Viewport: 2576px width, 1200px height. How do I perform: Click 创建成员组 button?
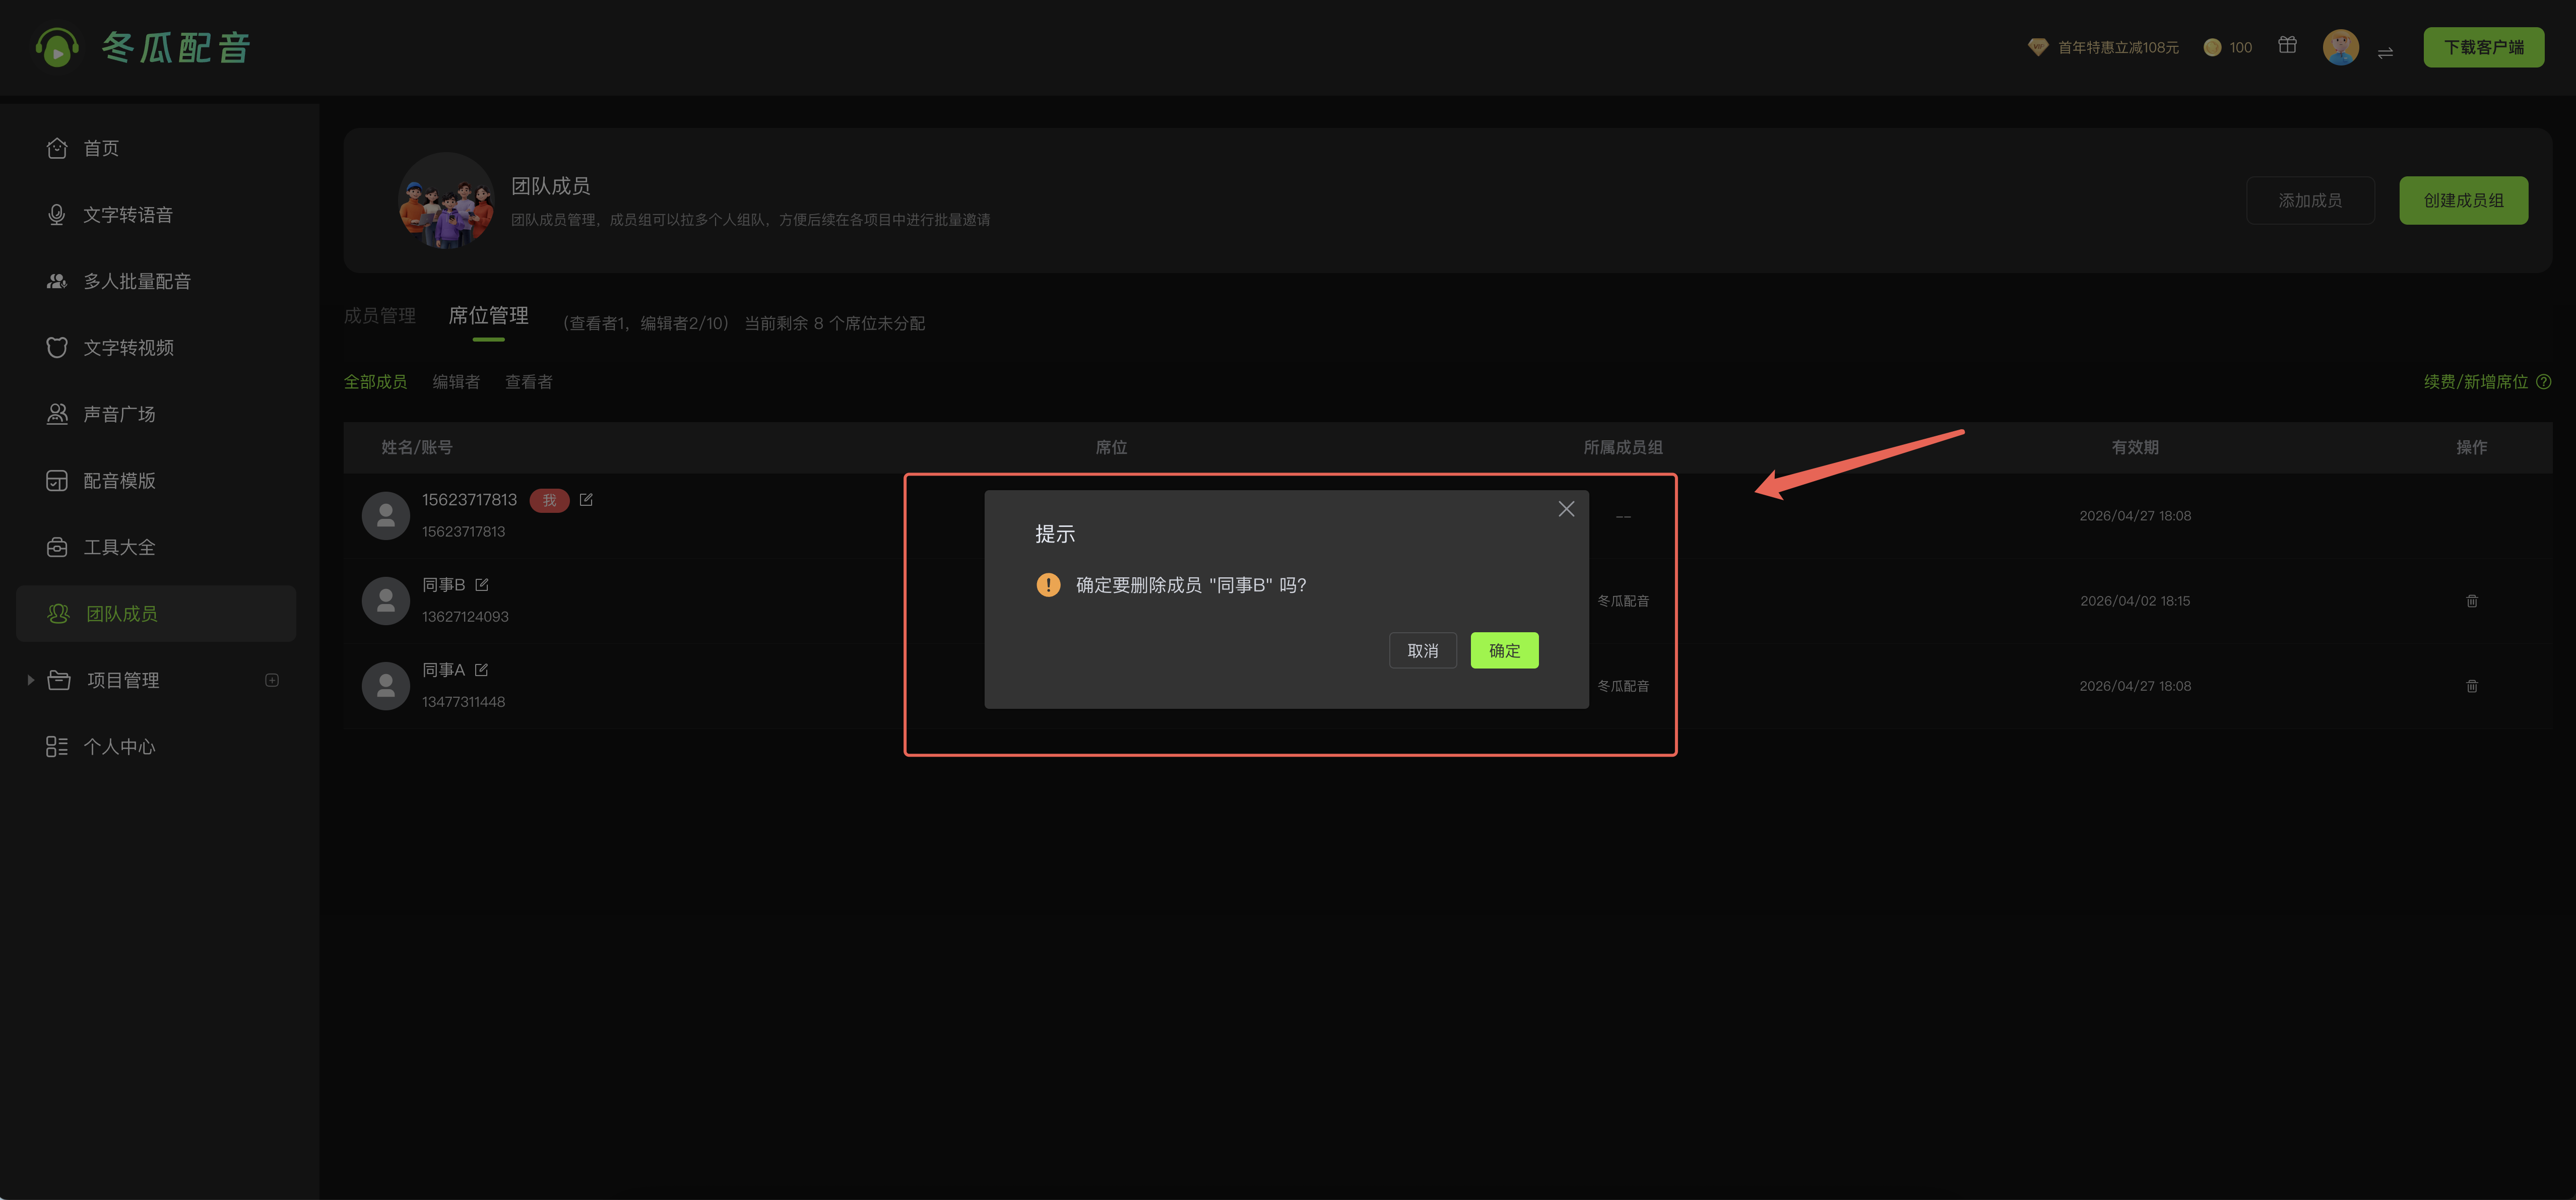[x=2463, y=201]
